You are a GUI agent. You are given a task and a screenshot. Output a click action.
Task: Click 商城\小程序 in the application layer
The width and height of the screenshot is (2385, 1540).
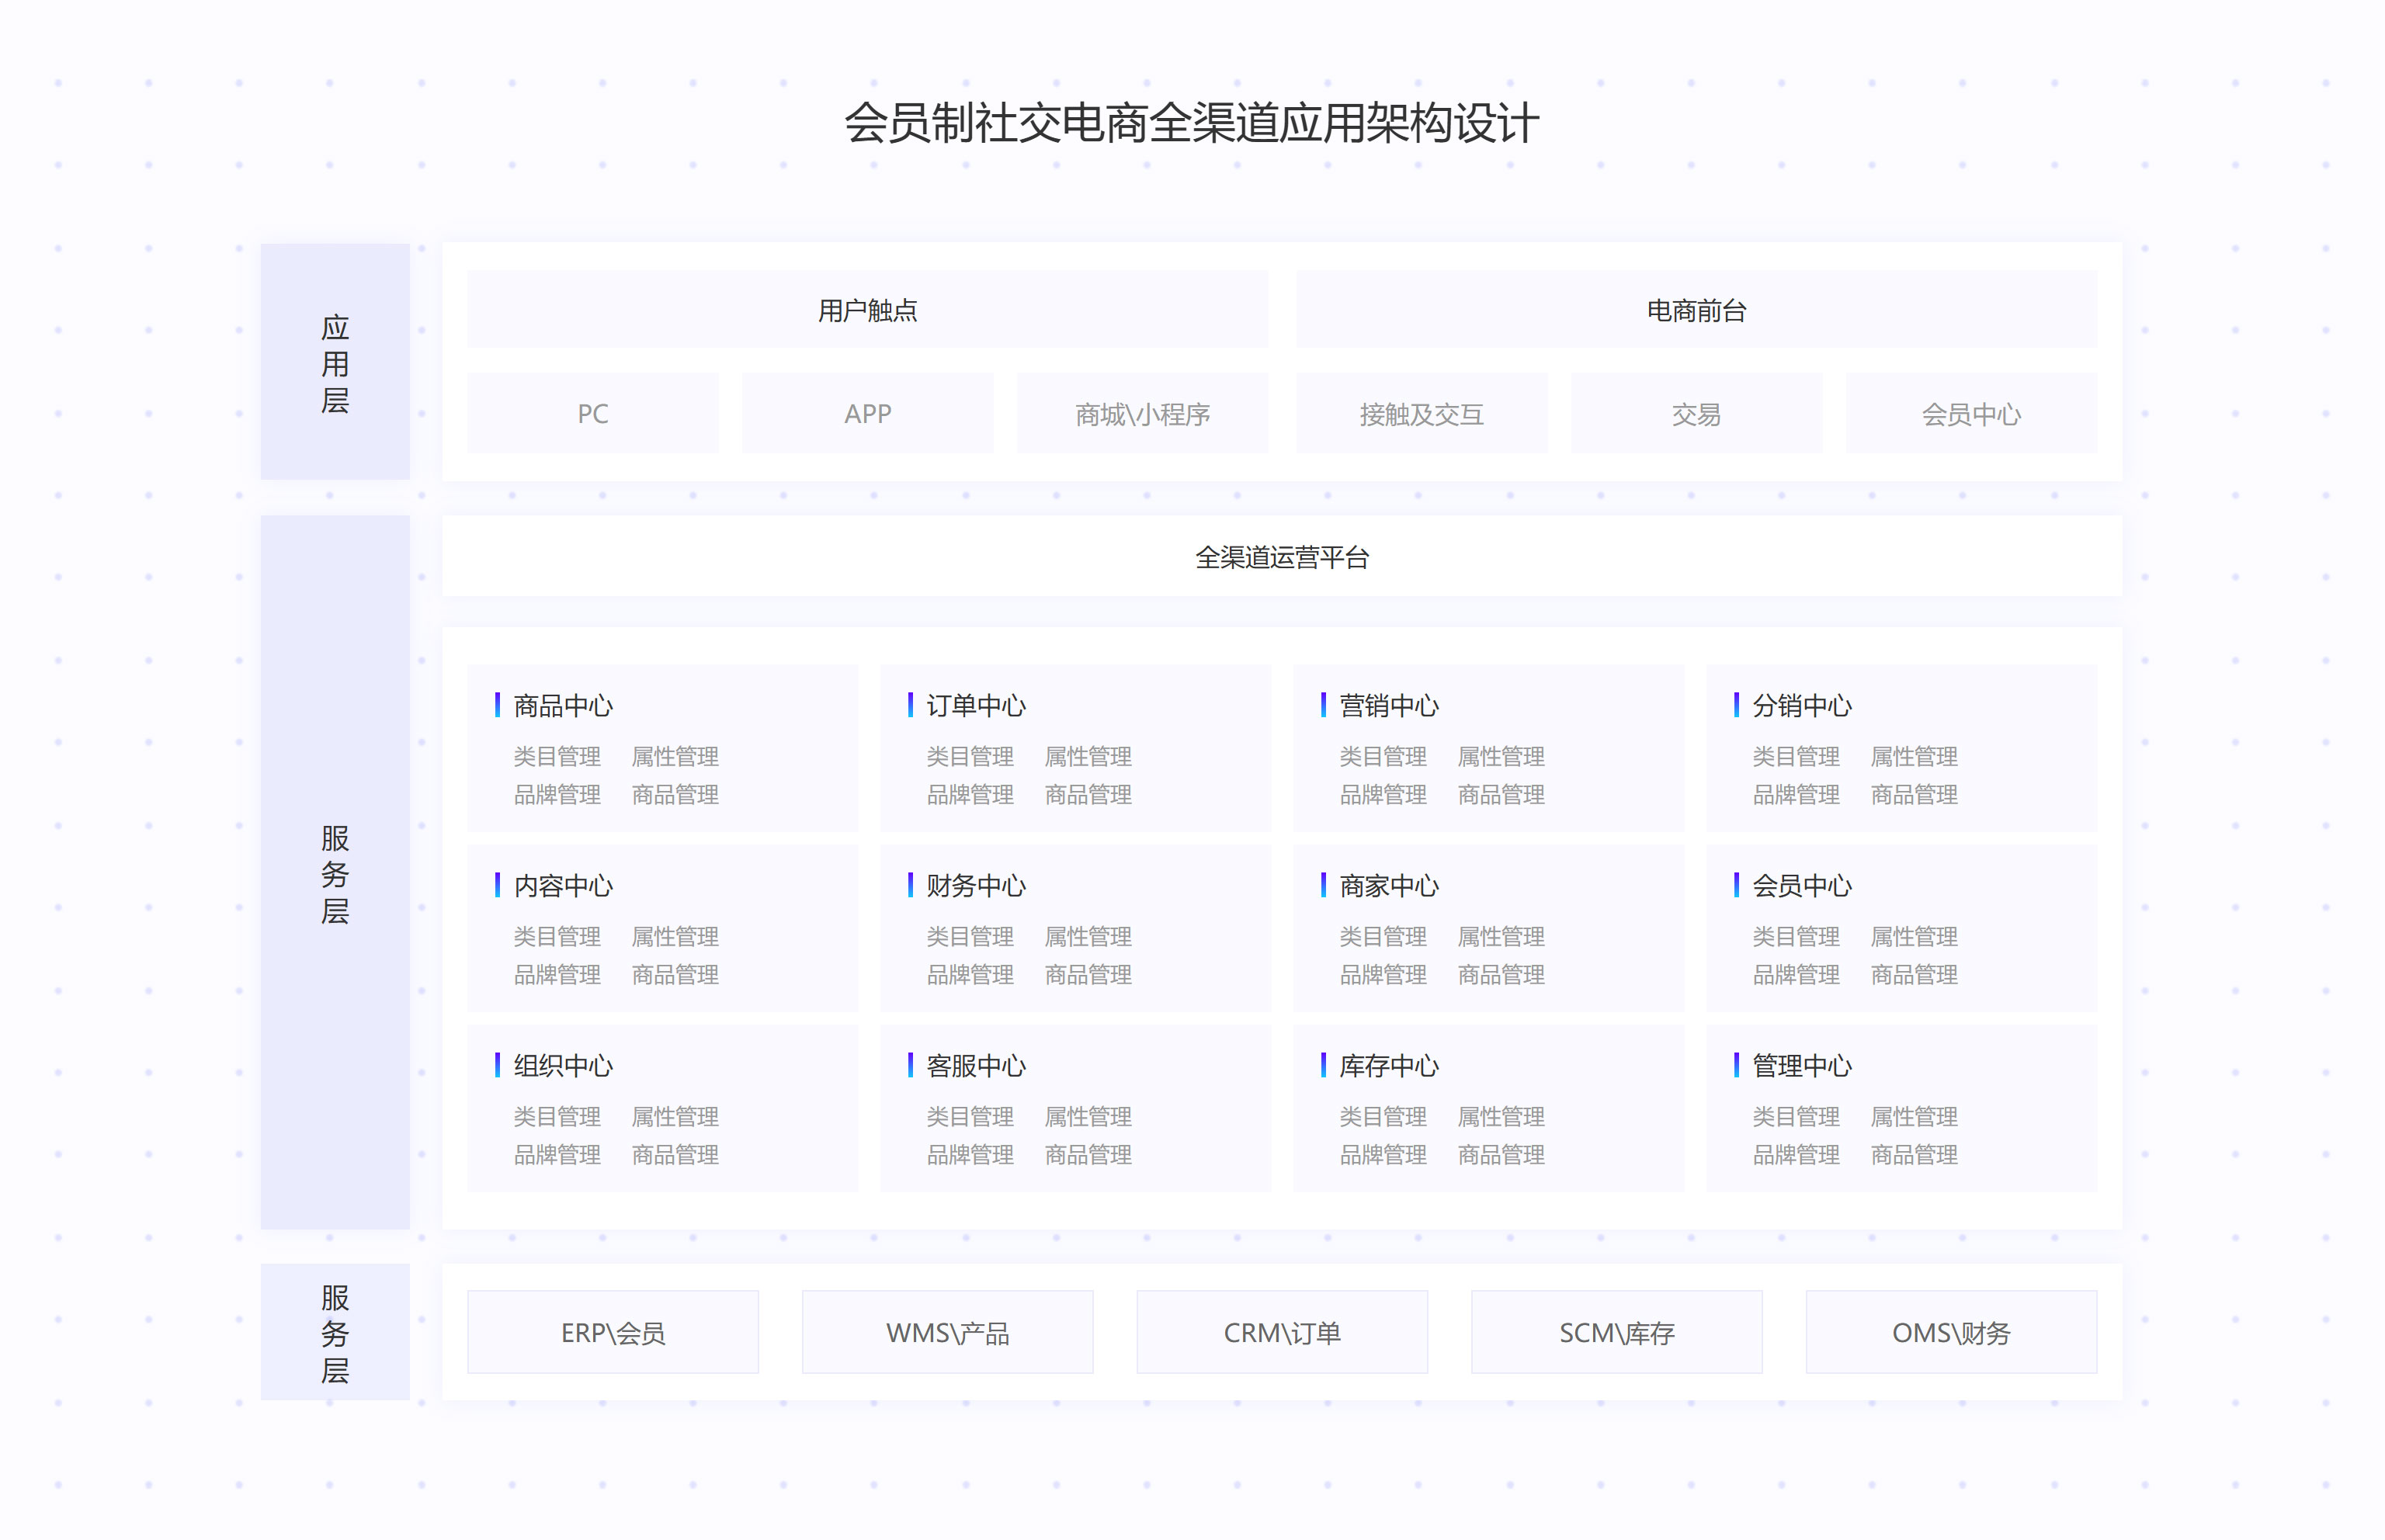1142,413
